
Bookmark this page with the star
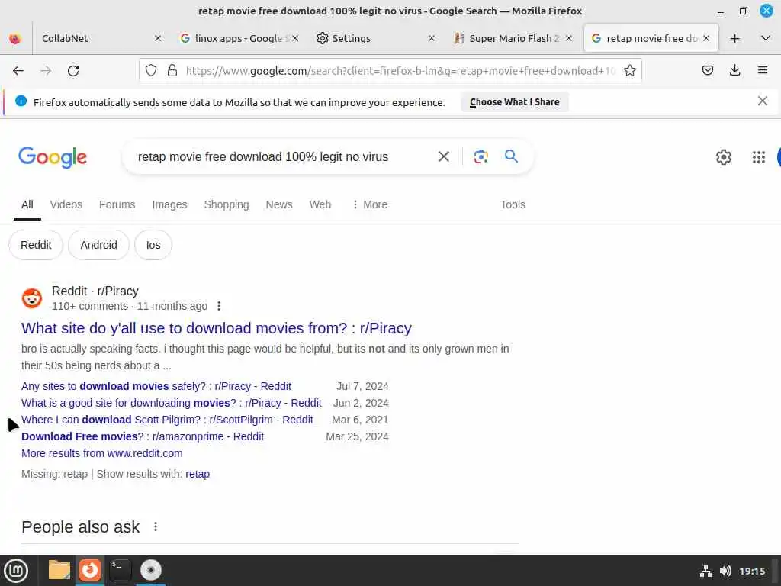click(629, 71)
